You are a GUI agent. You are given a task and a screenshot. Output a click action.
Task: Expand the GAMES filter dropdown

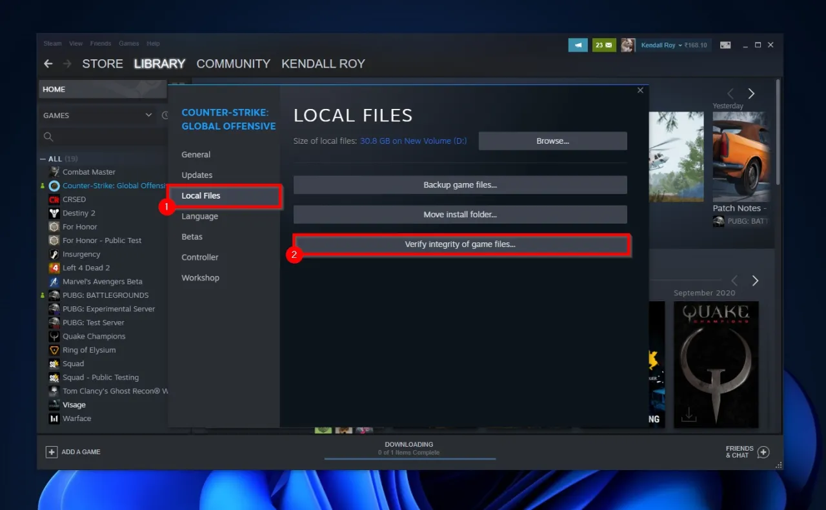click(148, 115)
